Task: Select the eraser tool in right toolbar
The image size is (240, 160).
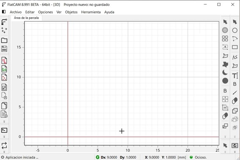Action: click(x=234, y=101)
